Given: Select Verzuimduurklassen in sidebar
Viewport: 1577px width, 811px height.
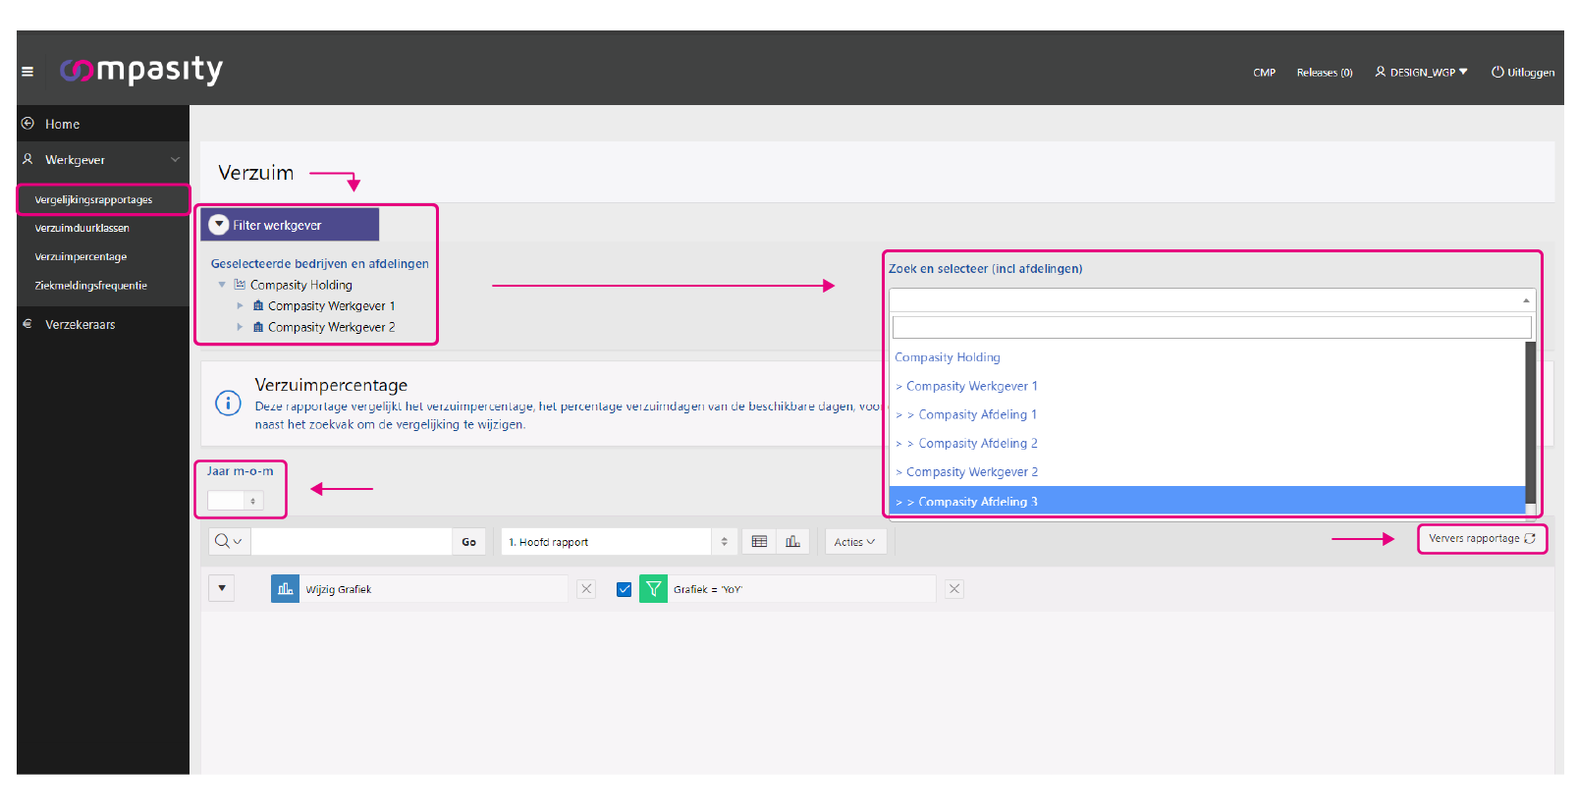Looking at the screenshot, I should tap(82, 228).
